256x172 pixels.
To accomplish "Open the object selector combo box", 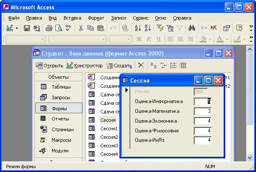I will 25,39.
